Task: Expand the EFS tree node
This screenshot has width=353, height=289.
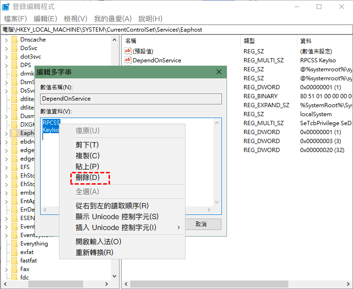Action: point(6,168)
